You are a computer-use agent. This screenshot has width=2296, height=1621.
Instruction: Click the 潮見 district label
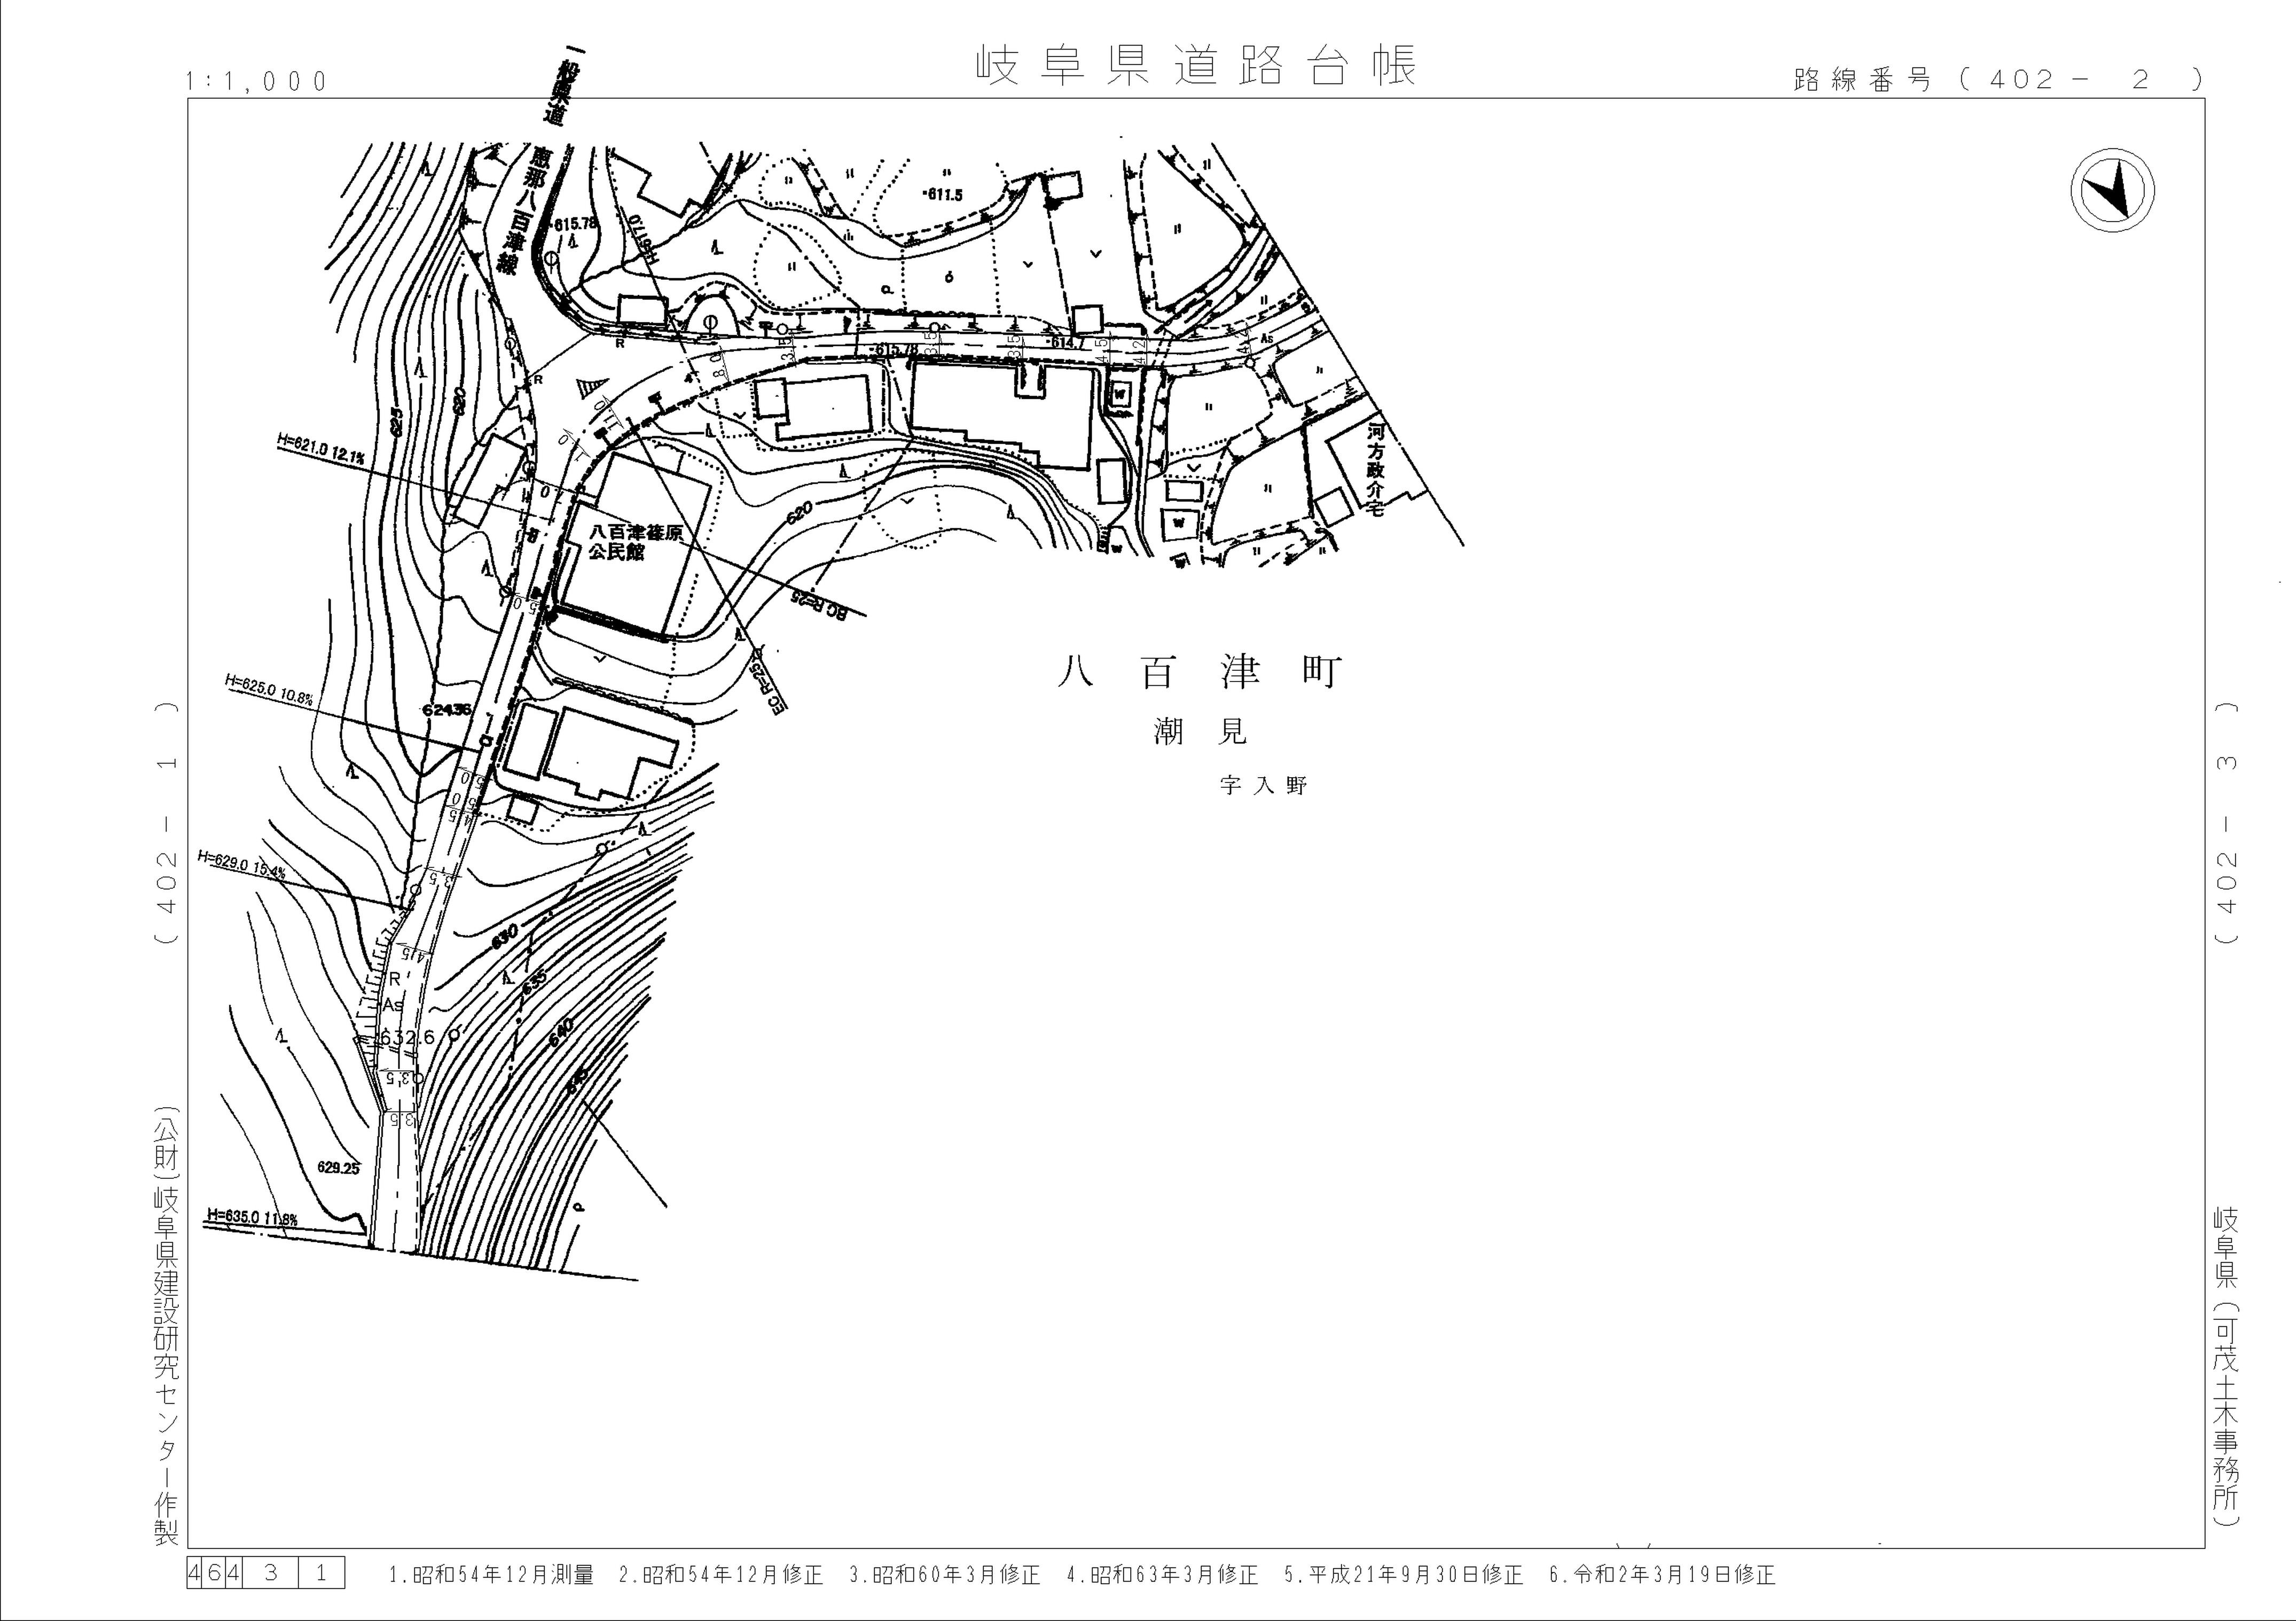(1200, 732)
